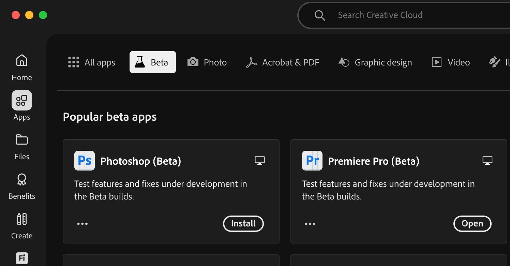Click the desktop monitor icon on Premiere Pro card
The height and width of the screenshot is (266, 510).
(487, 161)
